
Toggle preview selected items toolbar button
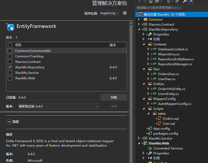coord(190,2)
